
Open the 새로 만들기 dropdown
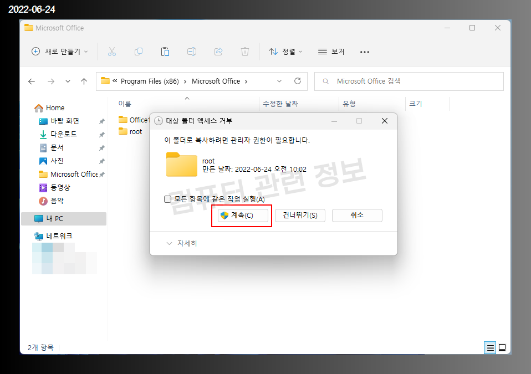[x=60, y=52]
